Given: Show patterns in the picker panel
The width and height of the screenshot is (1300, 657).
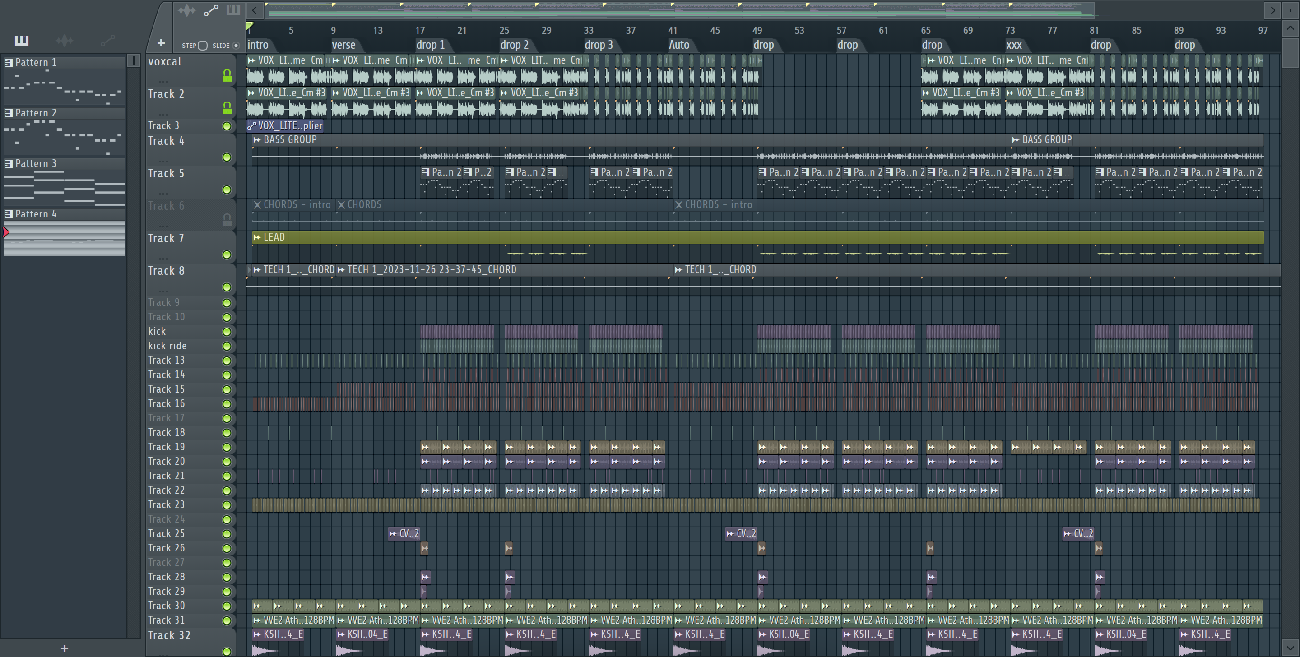Looking at the screenshot, I should 21,40.
